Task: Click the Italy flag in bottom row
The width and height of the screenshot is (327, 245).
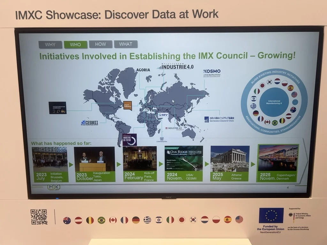Action: tap(170, 220)
